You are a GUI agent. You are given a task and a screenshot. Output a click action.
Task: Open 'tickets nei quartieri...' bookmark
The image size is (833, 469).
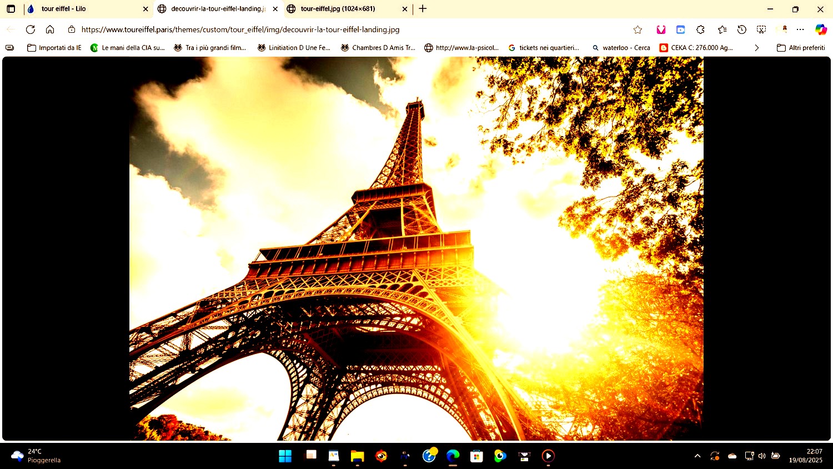(x=544, y=48)
